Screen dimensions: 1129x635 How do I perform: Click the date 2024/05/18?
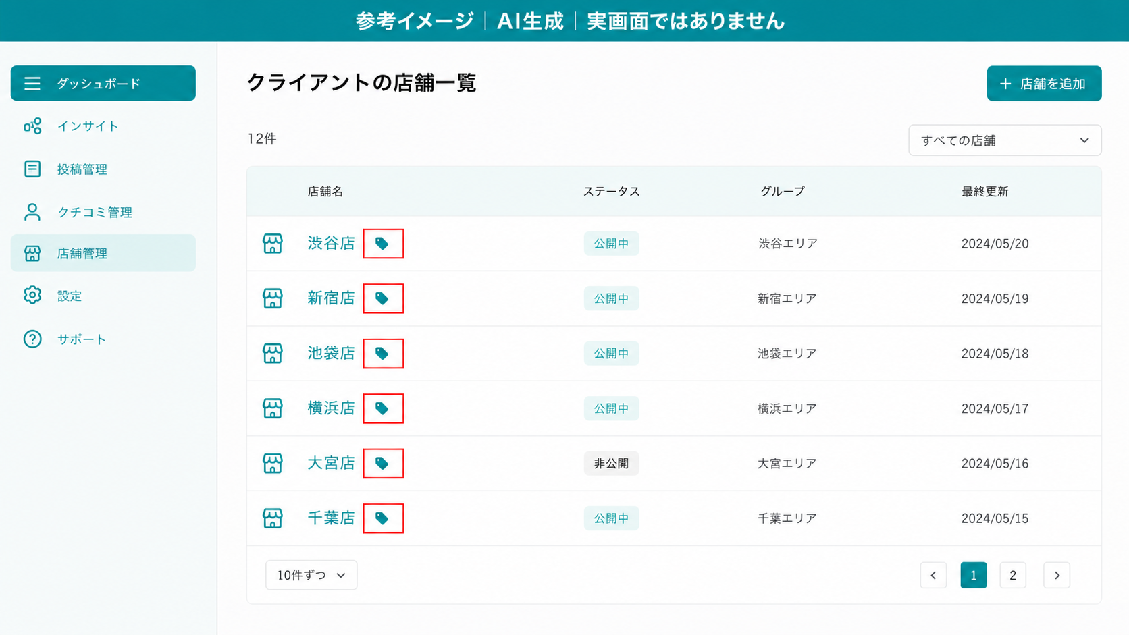tap(995, 354)
